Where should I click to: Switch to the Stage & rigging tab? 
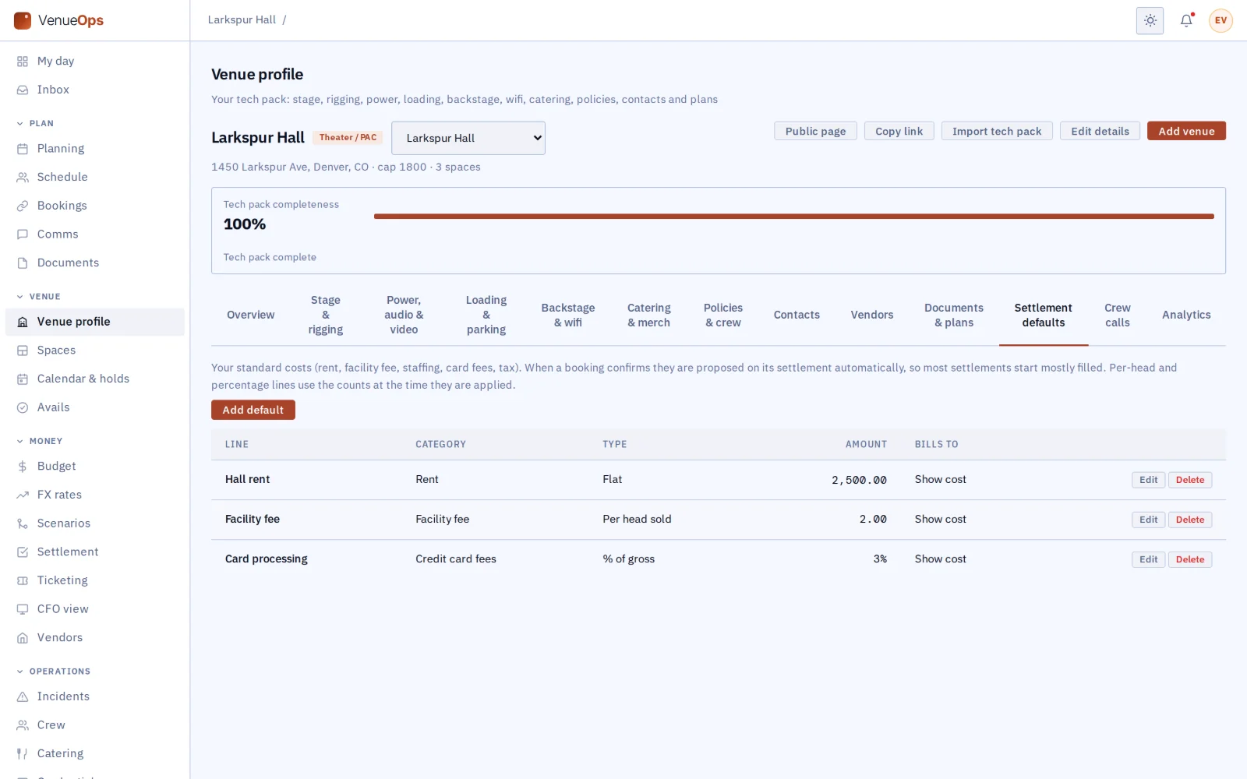325,315
